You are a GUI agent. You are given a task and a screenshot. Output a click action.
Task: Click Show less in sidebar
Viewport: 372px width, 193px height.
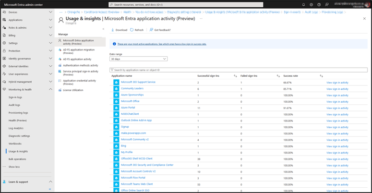[14, 167]
